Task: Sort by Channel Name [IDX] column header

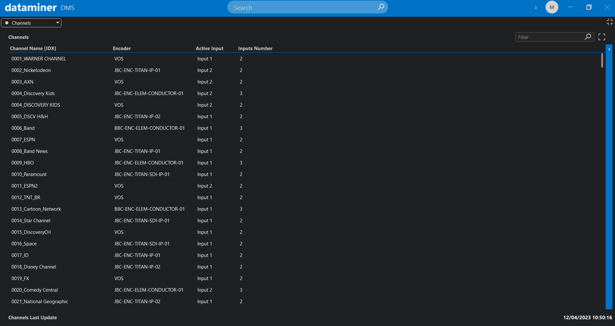Action: pos(33,48)
